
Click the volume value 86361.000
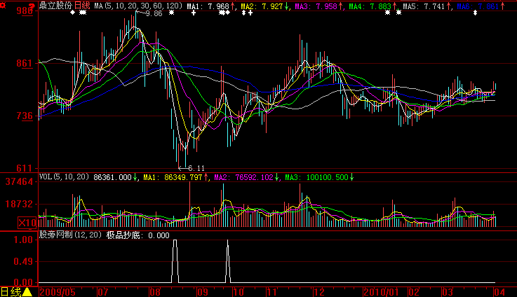112,177
